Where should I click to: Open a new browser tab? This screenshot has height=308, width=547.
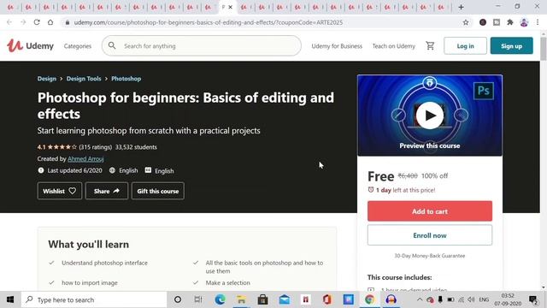click(x=461, y=7)
